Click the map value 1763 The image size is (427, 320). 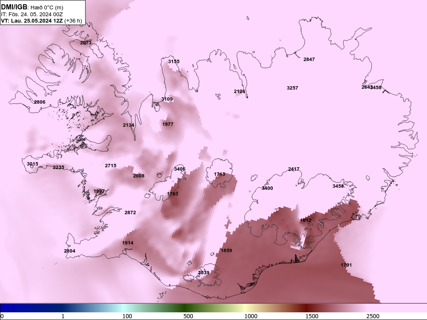[x=173, y=194]
